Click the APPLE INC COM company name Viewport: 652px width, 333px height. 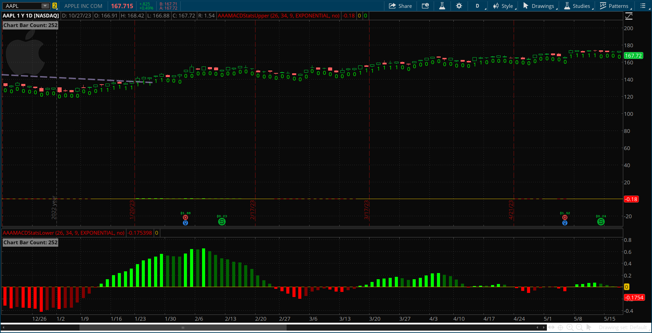pos(83,6)
